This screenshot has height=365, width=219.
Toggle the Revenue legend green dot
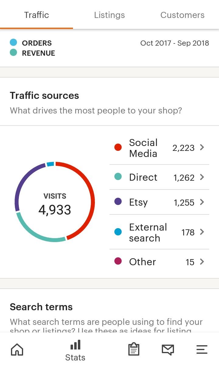[13, 53]
